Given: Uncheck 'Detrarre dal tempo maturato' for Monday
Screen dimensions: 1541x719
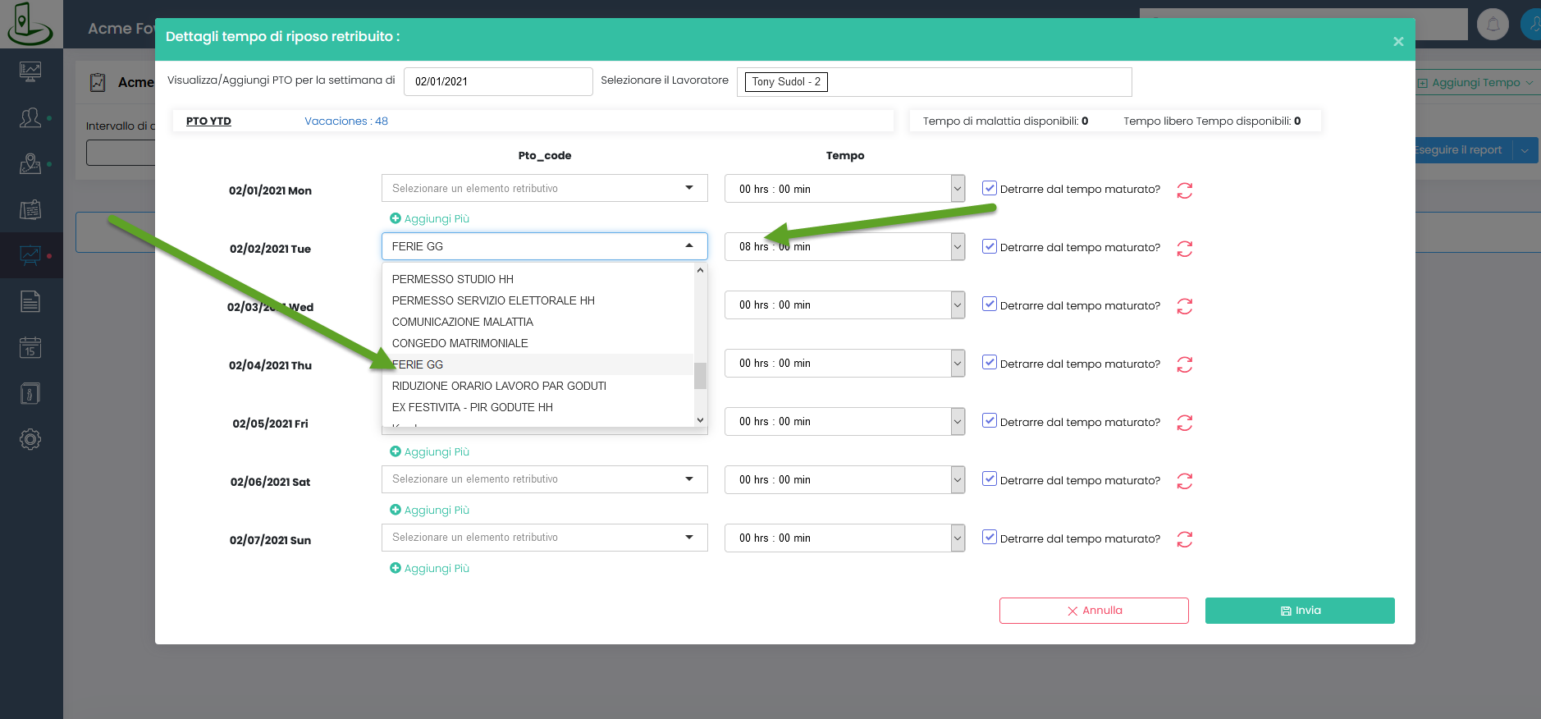Looking at the screenshot, I should (990, 188).
